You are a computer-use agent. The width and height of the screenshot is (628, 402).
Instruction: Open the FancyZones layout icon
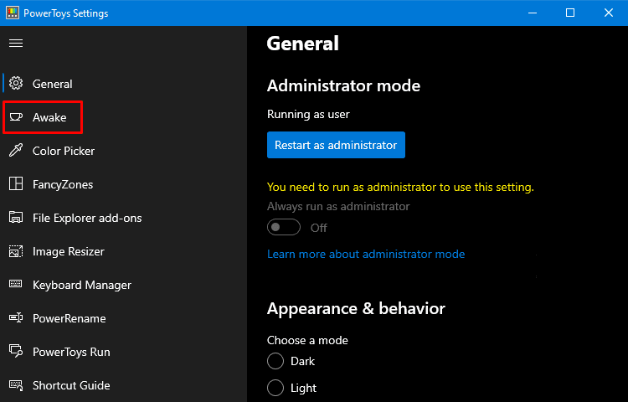(x=16, y=183)
